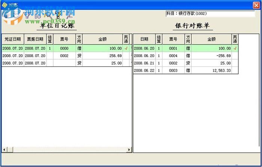Click right arrow of journal horizontal scrollbar
262x167 pixels.
coord(129,150)
